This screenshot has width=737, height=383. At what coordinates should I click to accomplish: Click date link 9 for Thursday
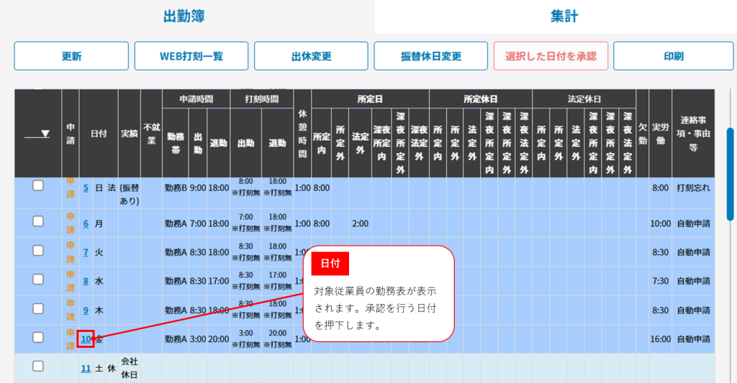86,310
